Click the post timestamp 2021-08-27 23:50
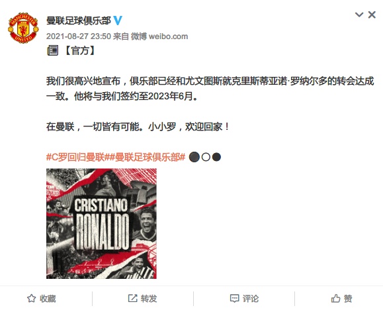The height and width of the screenshot is (310, 383). coord(79,36)
